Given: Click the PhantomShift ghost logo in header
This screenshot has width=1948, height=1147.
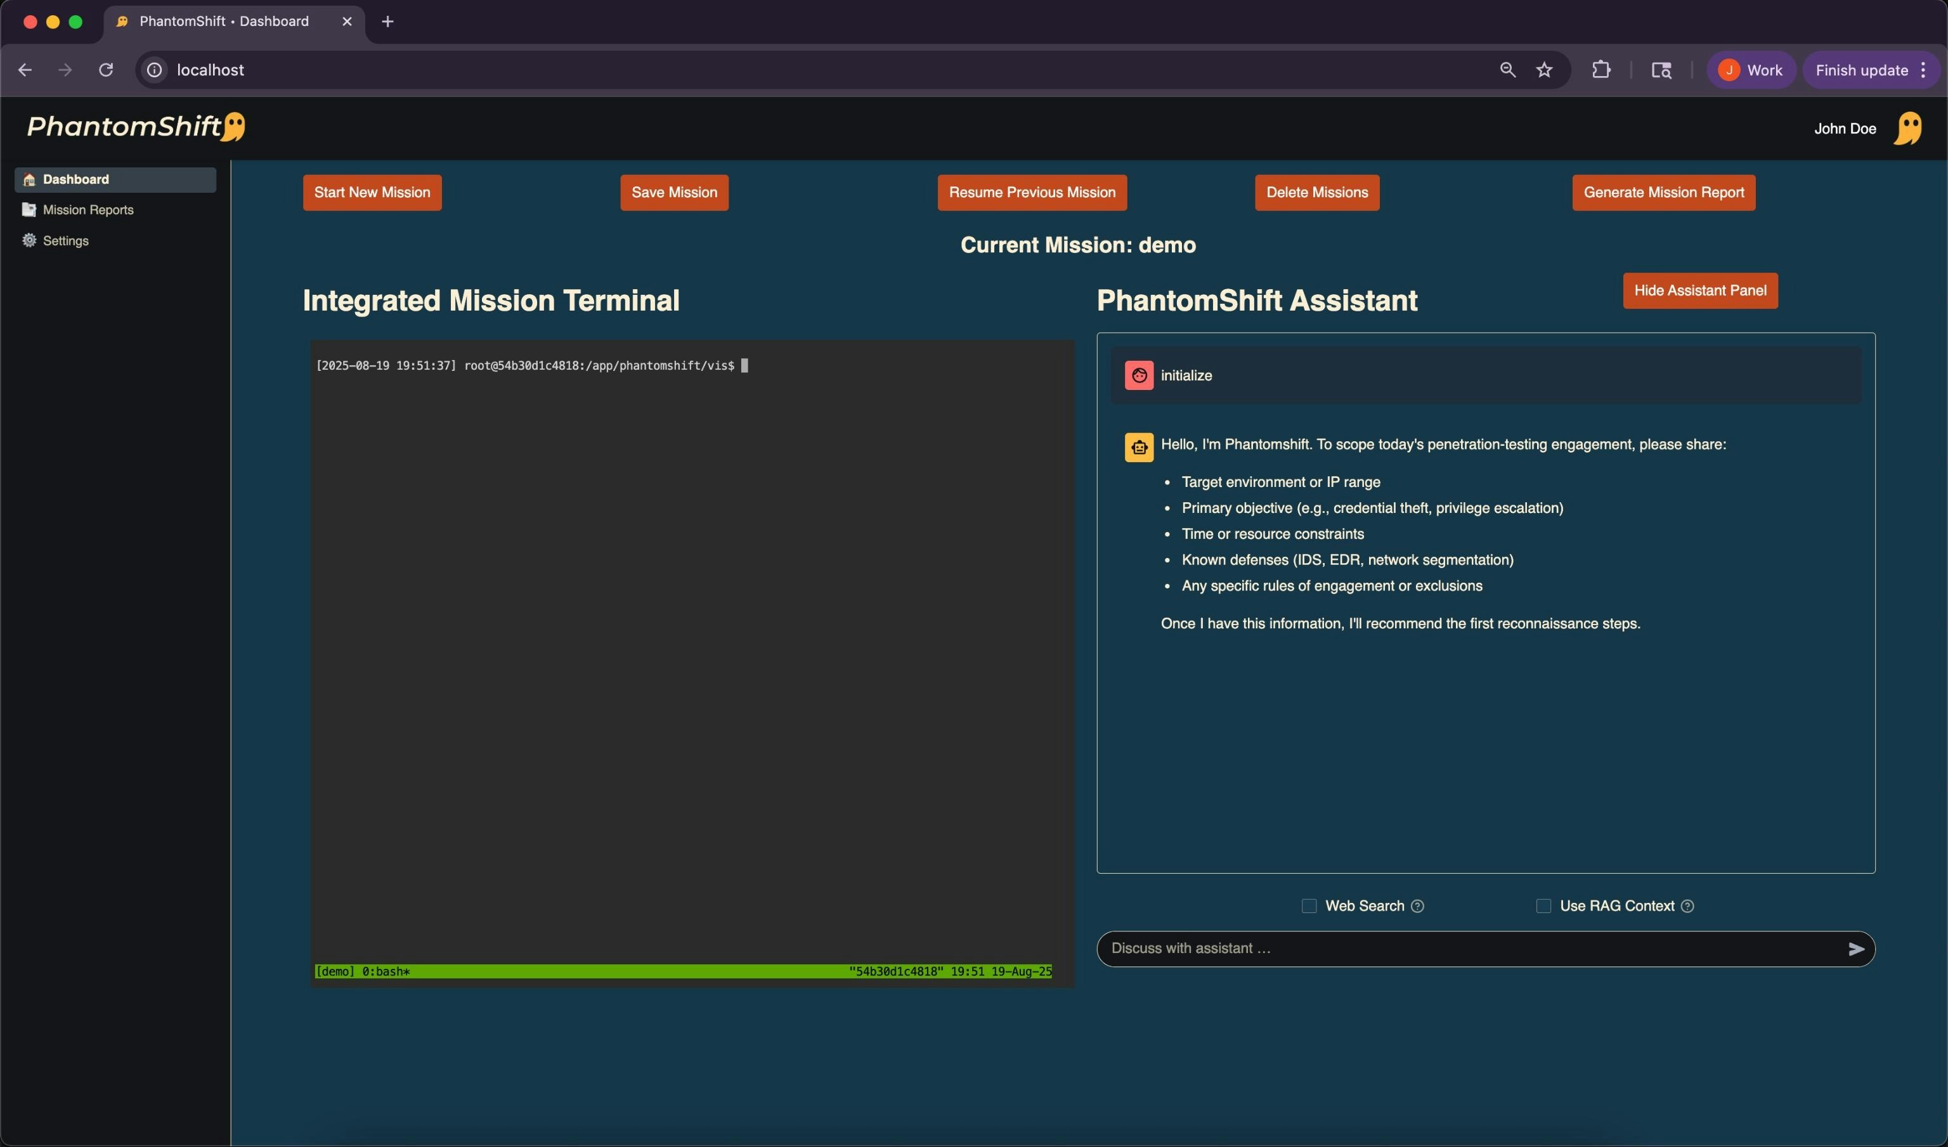Looking at the screenshot, I should click(233, 127).
